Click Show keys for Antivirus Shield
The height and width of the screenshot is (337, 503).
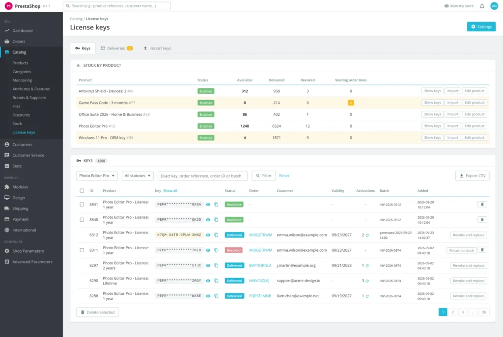[x=432, y=91]
